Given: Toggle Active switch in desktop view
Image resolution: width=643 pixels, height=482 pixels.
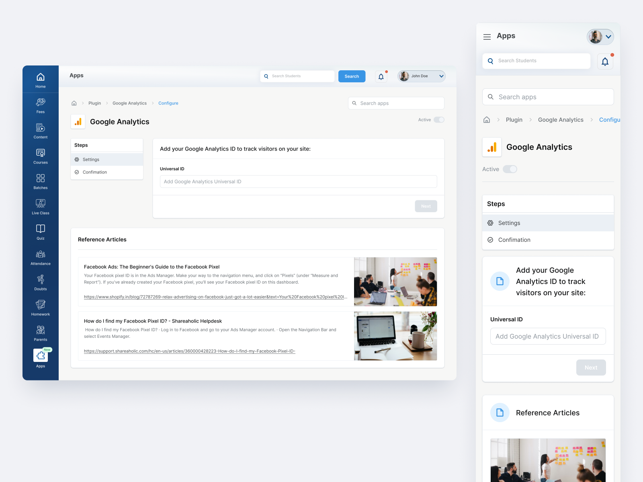Looking at the screenshot, I should [439, 120].
